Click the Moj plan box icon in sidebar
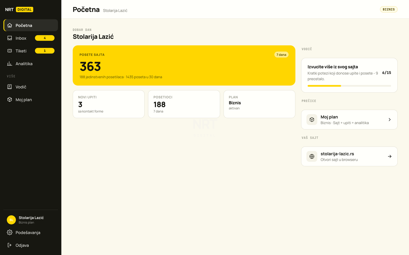 [10, 100]
